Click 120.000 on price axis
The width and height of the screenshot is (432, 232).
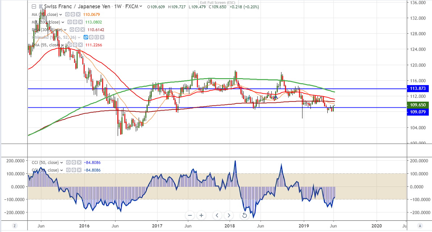click(x=418, y=65)
